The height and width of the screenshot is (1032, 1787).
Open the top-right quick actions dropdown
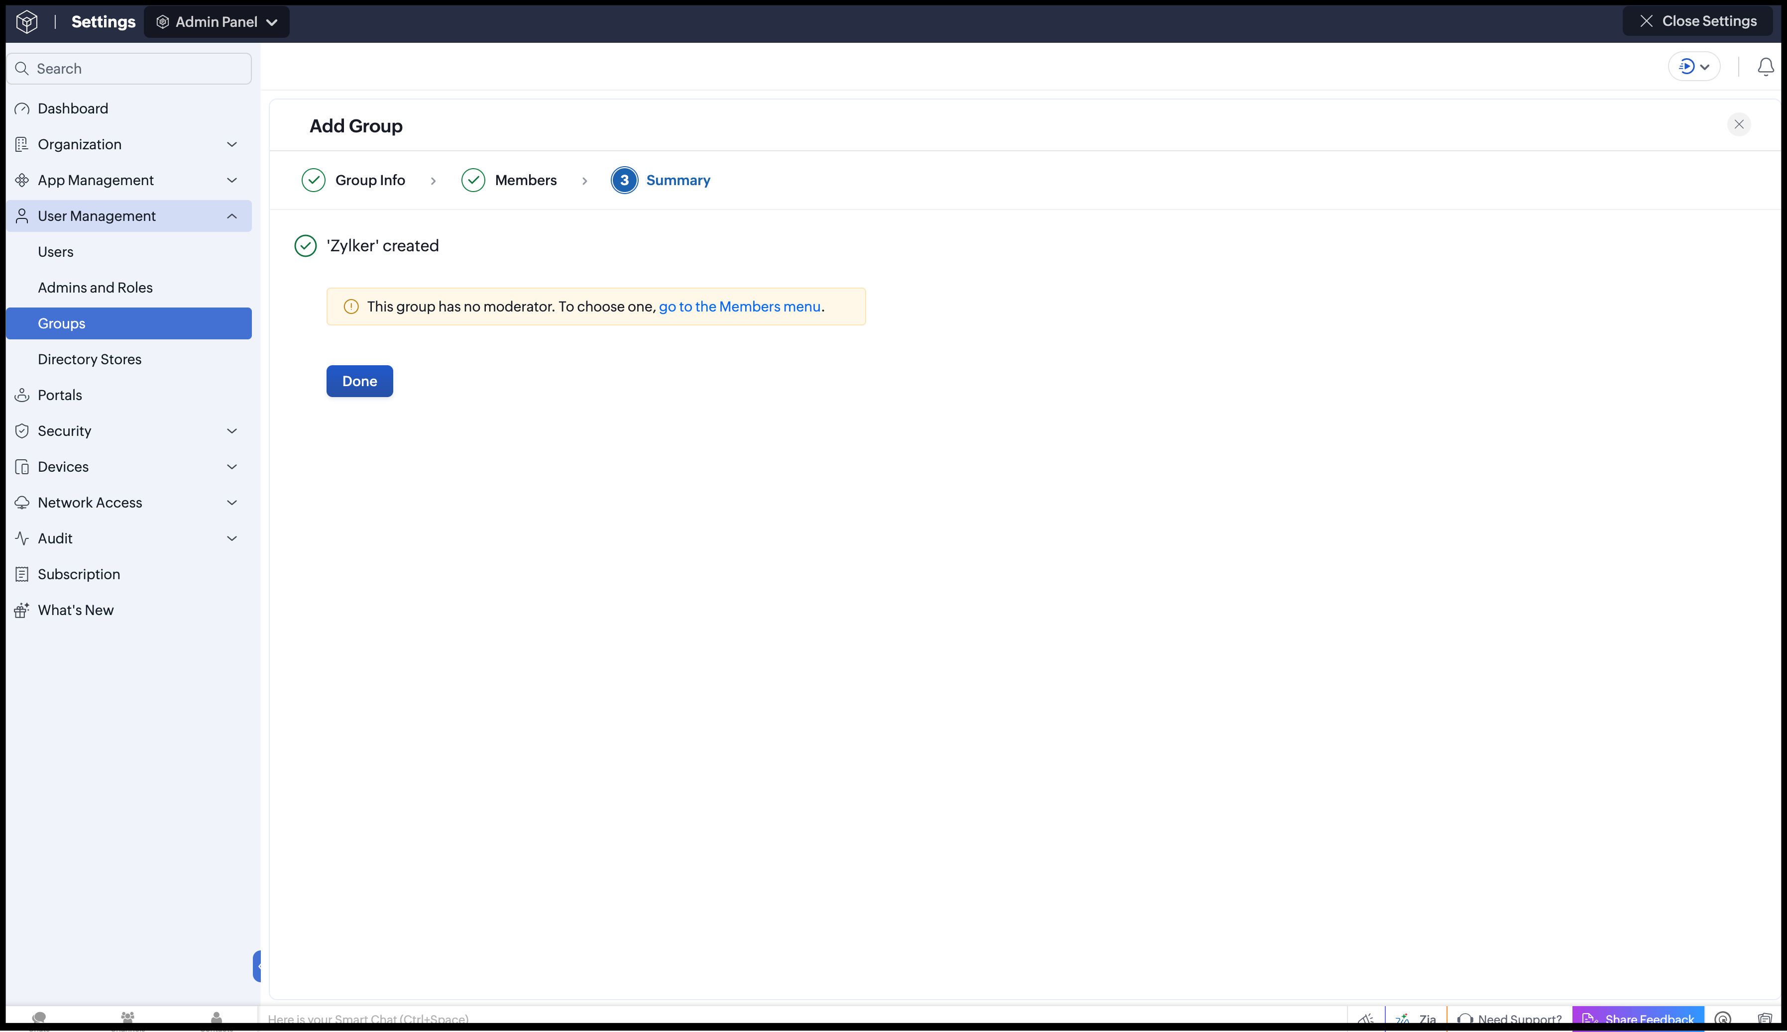pyautogui.click(x=1694, y=67)
